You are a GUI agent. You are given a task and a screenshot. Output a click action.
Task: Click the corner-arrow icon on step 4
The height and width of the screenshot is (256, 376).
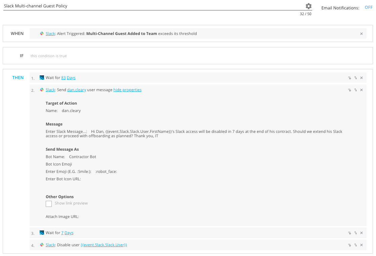tap(349, 245)
